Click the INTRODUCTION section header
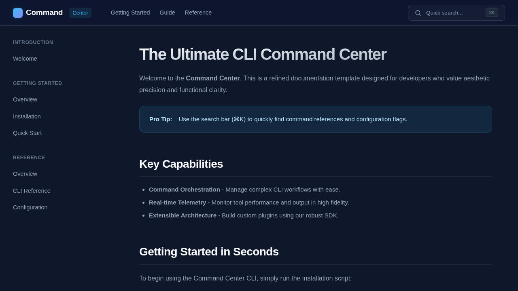Image resolution: width=518 pixels, height=291 pixels. [33, 42]
